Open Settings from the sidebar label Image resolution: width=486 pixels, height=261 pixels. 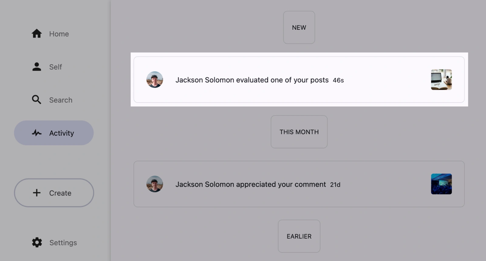click(63, 242)
